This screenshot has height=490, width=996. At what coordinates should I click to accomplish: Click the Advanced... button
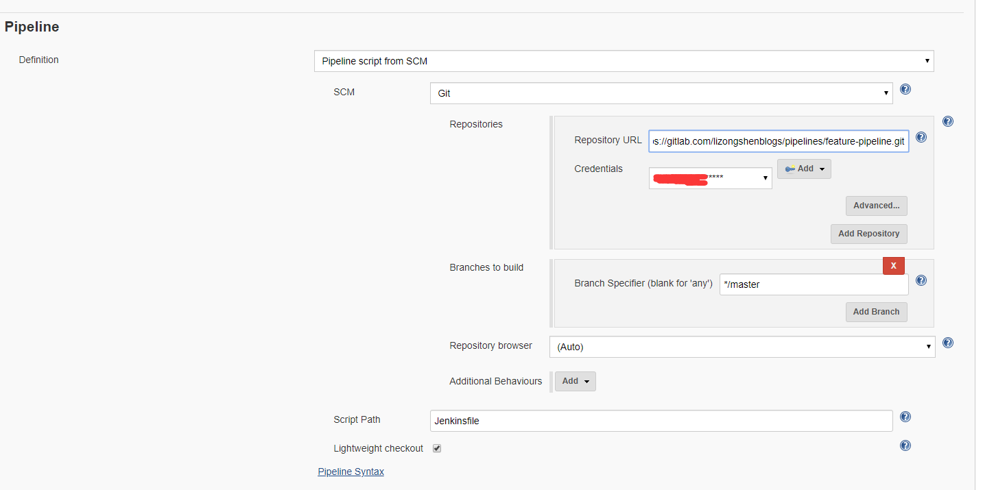click(x=876, y=206)
